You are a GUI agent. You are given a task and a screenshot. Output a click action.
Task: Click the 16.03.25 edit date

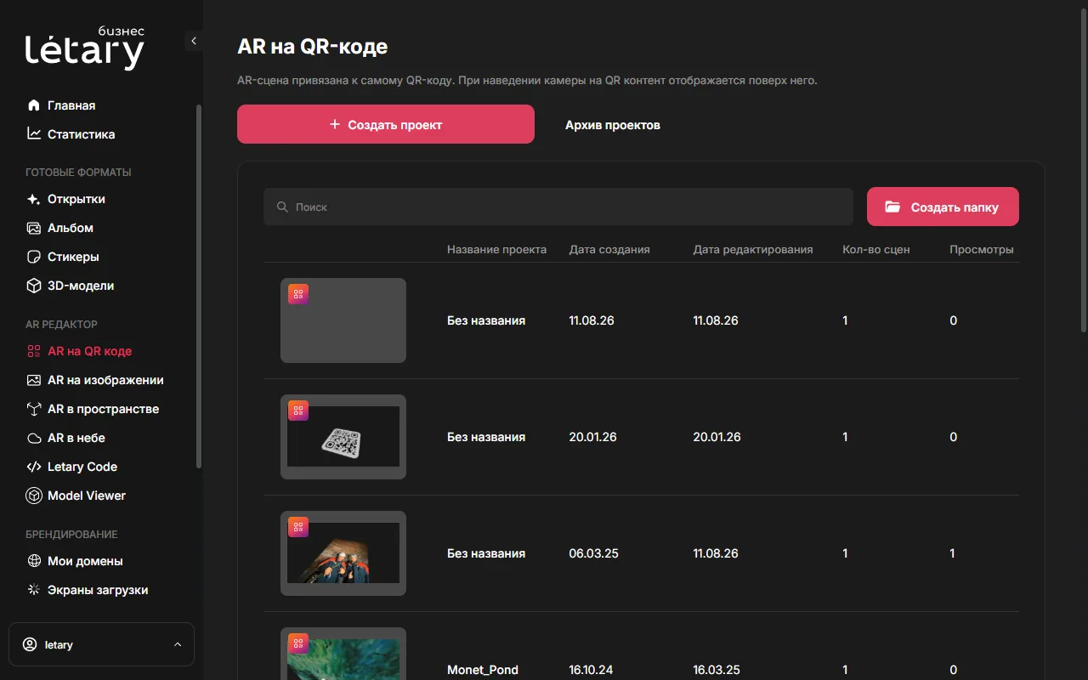(x=716, y=670)
